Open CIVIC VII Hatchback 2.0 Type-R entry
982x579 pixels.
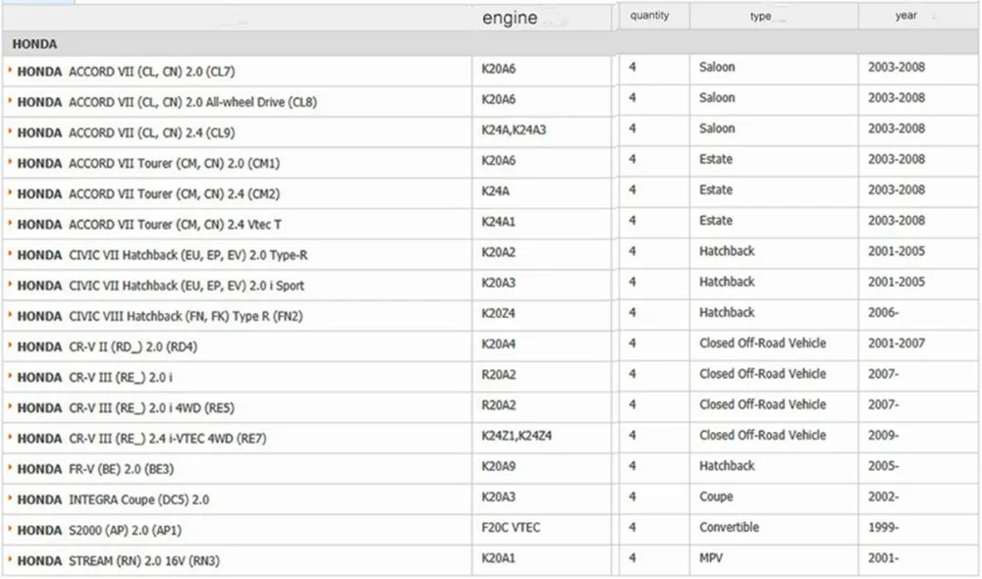tap(188, 255)
